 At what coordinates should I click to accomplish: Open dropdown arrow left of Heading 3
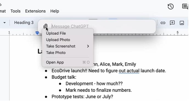click(x=5, y=23)
